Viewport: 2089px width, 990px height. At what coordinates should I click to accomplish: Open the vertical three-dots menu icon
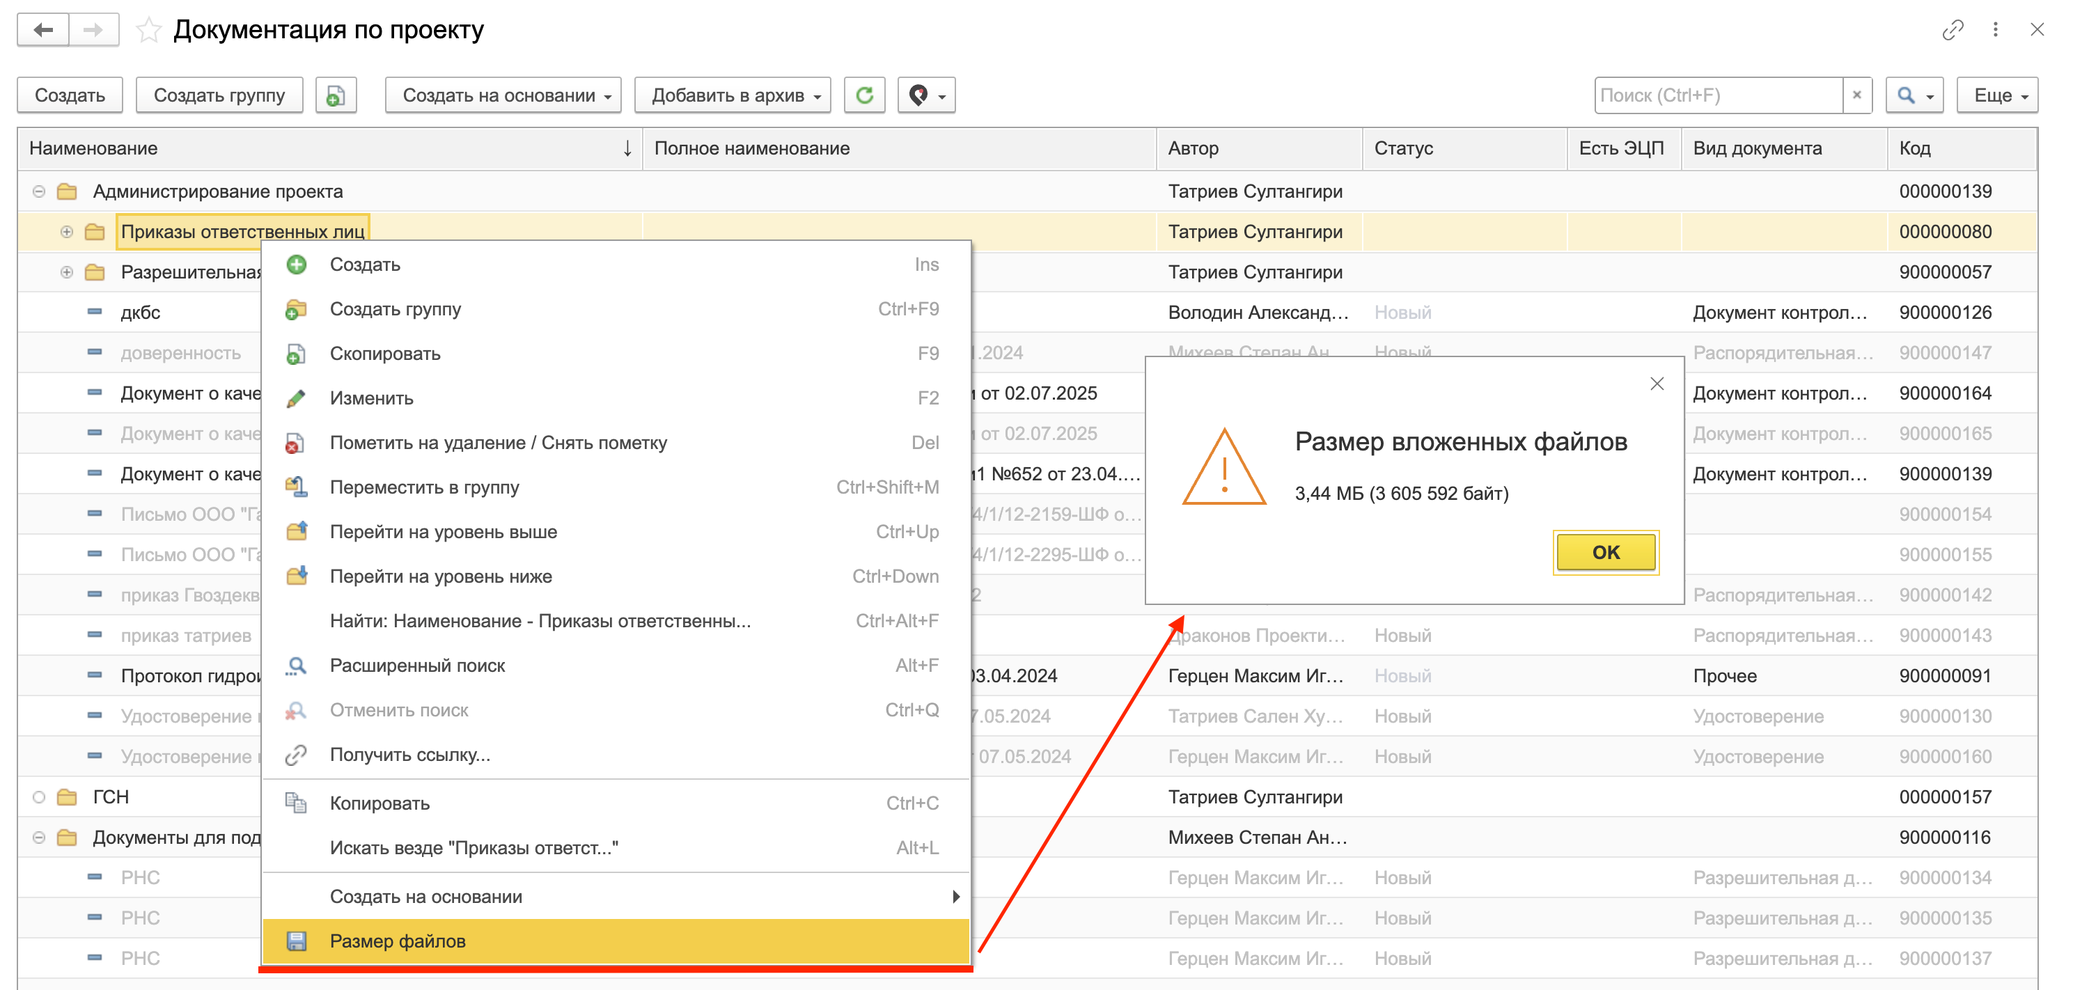click(1995, 30)
